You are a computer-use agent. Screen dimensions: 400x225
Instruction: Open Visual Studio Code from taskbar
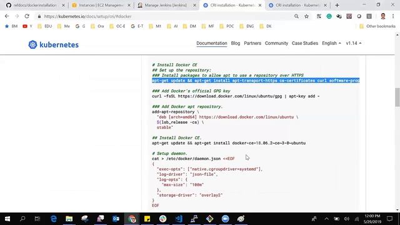pos(179,219)
